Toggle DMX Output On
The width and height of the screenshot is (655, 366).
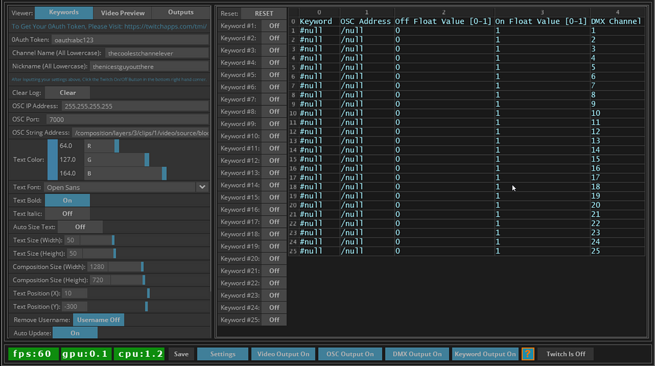417,354
